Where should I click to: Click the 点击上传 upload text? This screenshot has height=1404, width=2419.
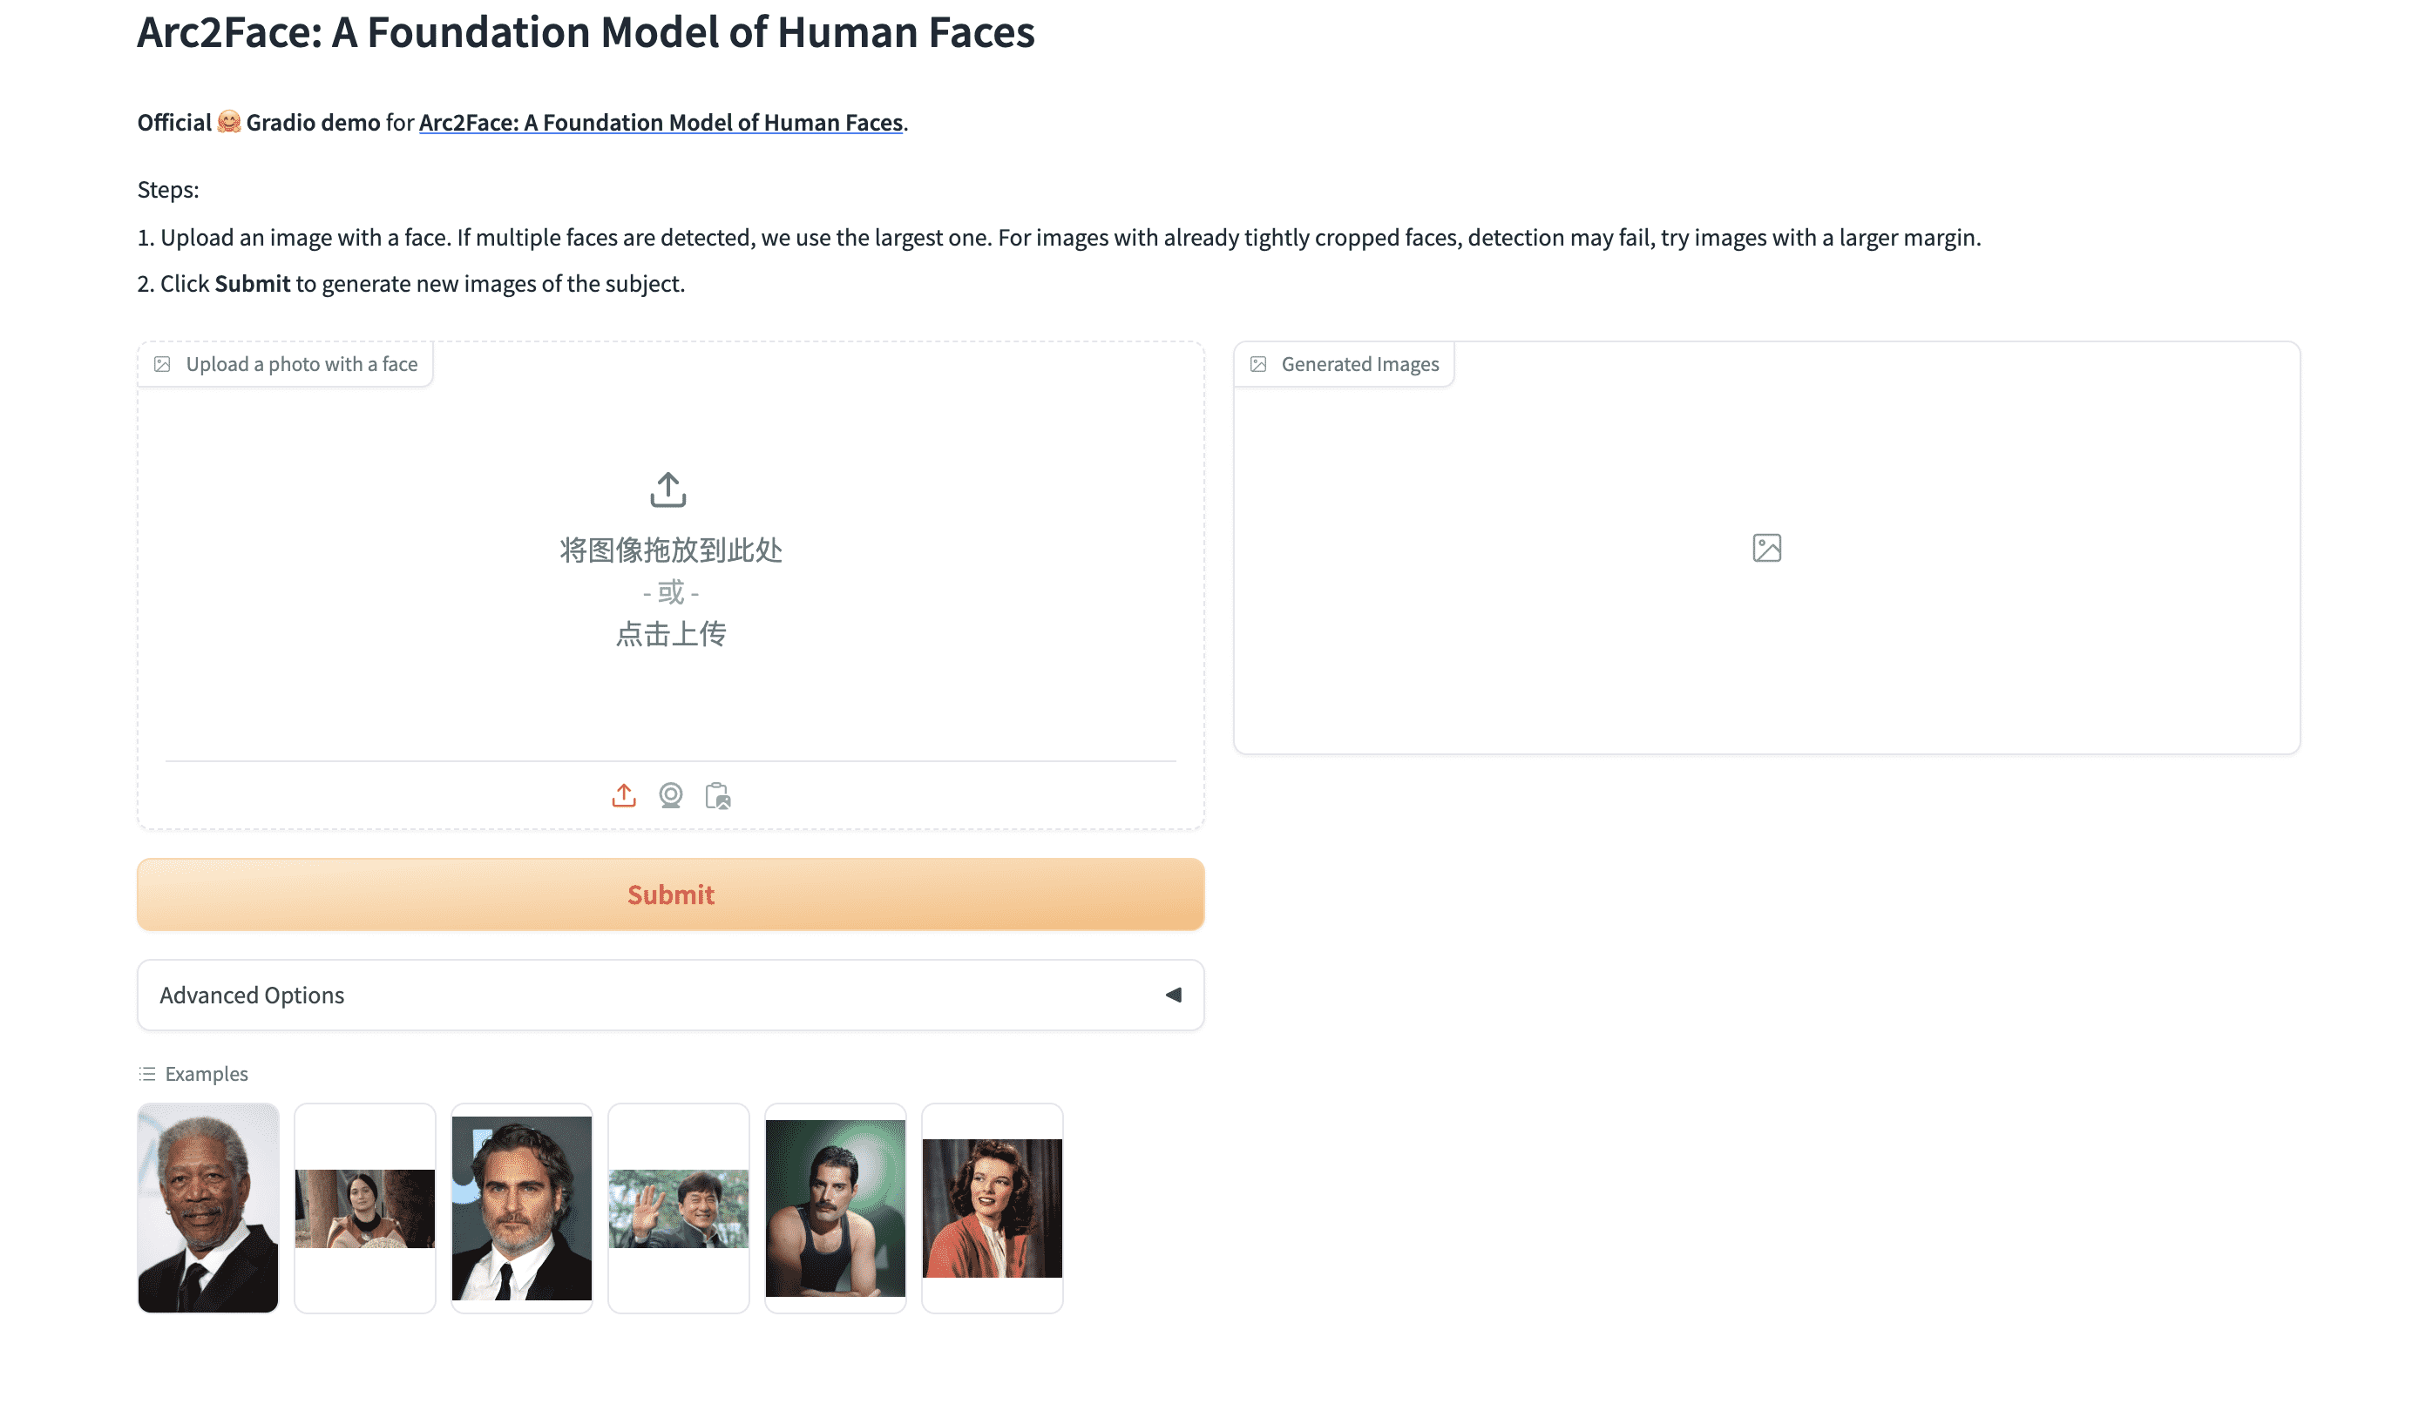coord(670,634)
